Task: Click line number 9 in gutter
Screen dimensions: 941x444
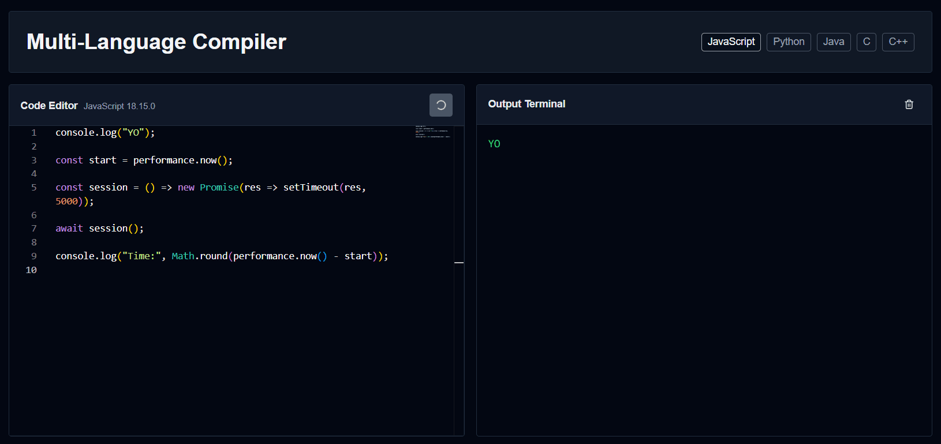Action: point(34,256)
